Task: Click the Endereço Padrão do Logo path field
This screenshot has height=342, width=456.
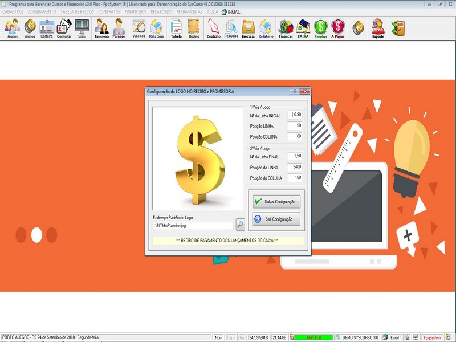Action: [x=193, y=225]
